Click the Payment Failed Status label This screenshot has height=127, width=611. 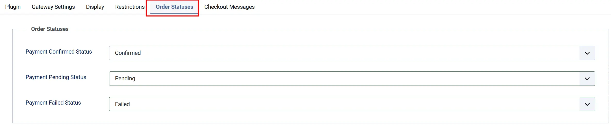click(x=53, y=103)
